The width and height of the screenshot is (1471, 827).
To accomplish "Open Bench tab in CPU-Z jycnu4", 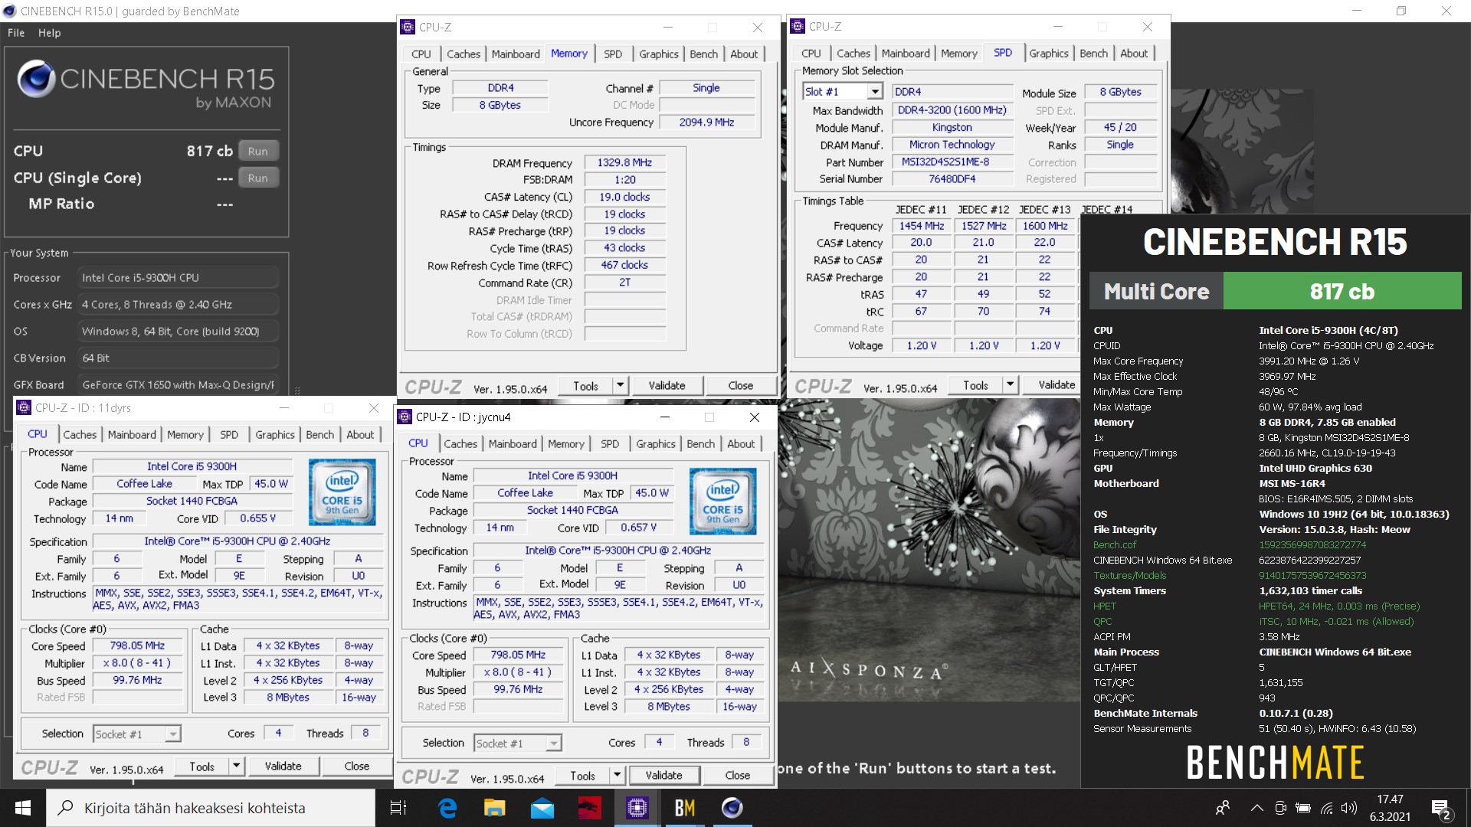I will [x=700, y=443].
